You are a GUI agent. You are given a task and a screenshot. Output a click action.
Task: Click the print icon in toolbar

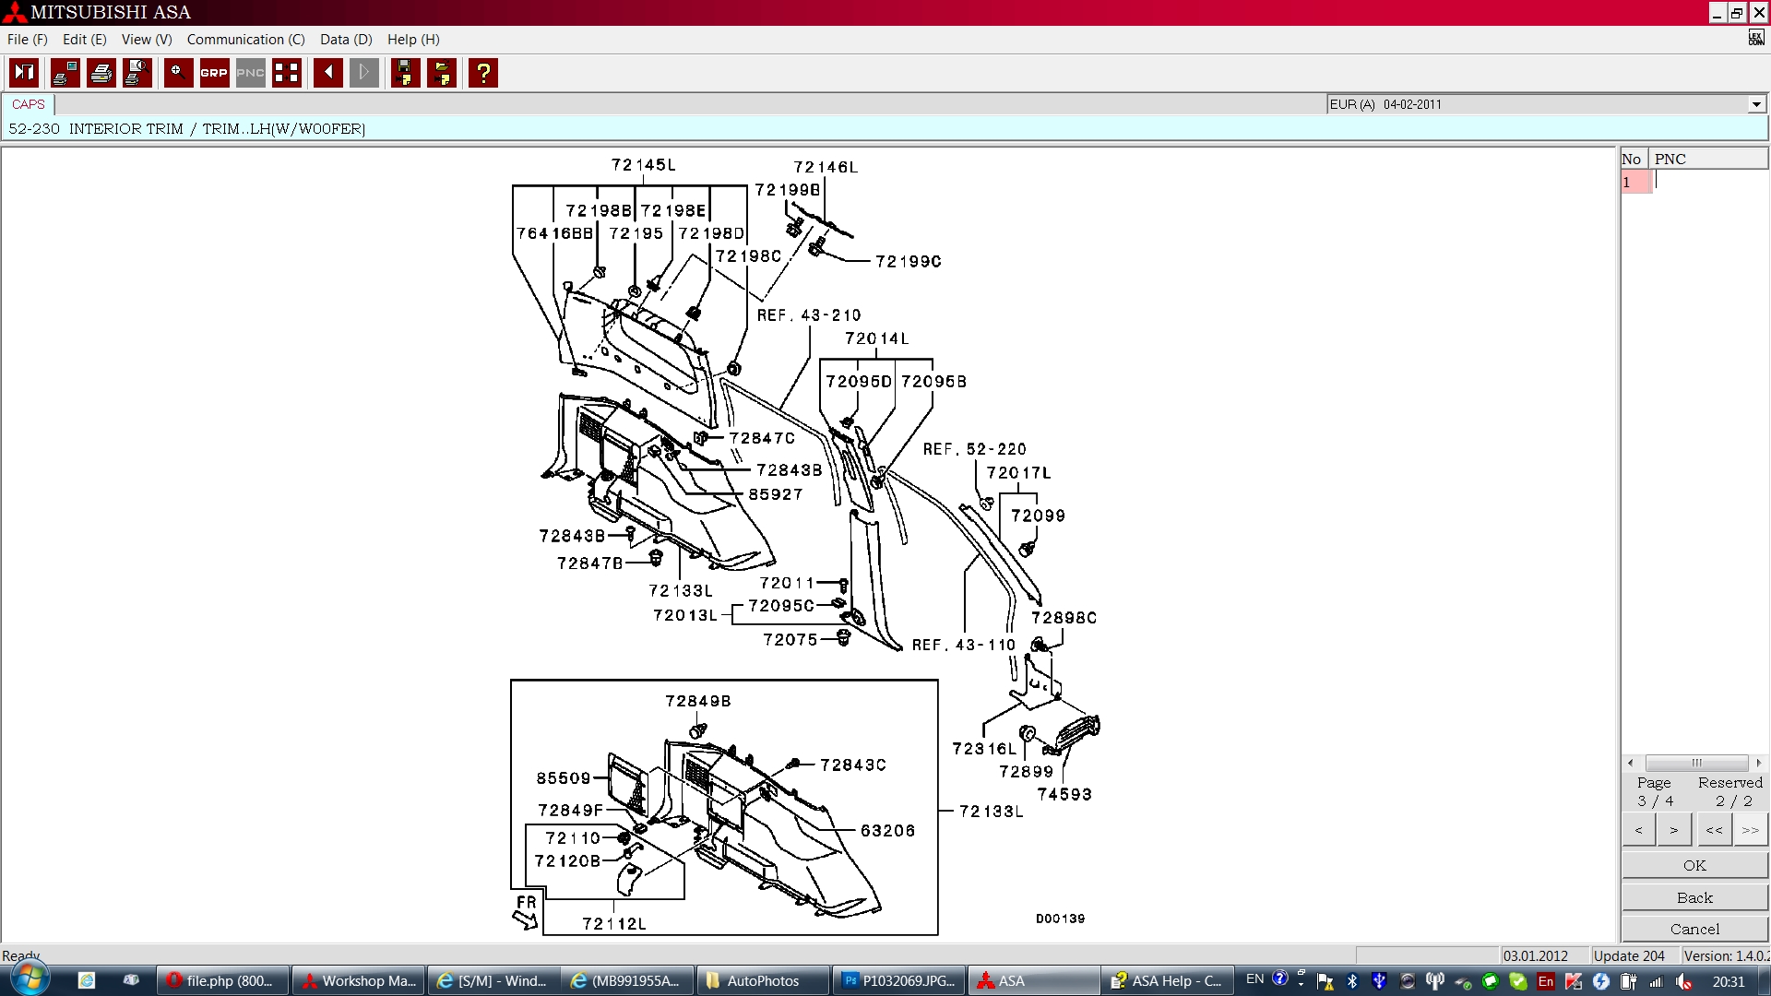(101, 73)
